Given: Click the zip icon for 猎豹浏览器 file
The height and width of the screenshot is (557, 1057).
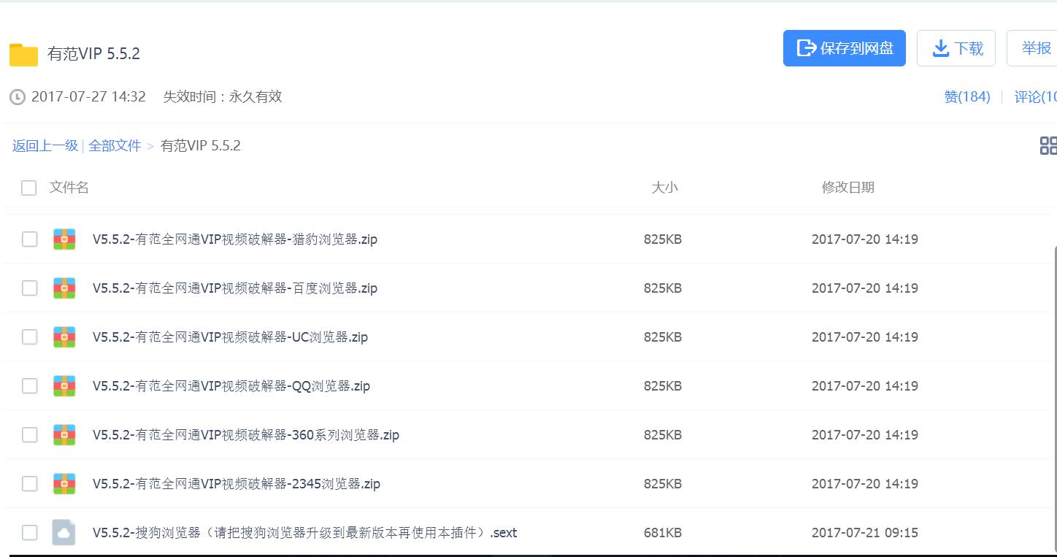Looking at the screenshot, I should pyautogui.click(x=64, y=239).
